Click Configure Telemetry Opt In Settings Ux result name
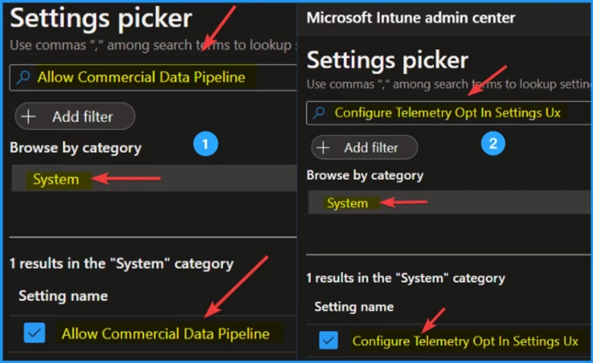Screen dimensions: 593x363 465,341
